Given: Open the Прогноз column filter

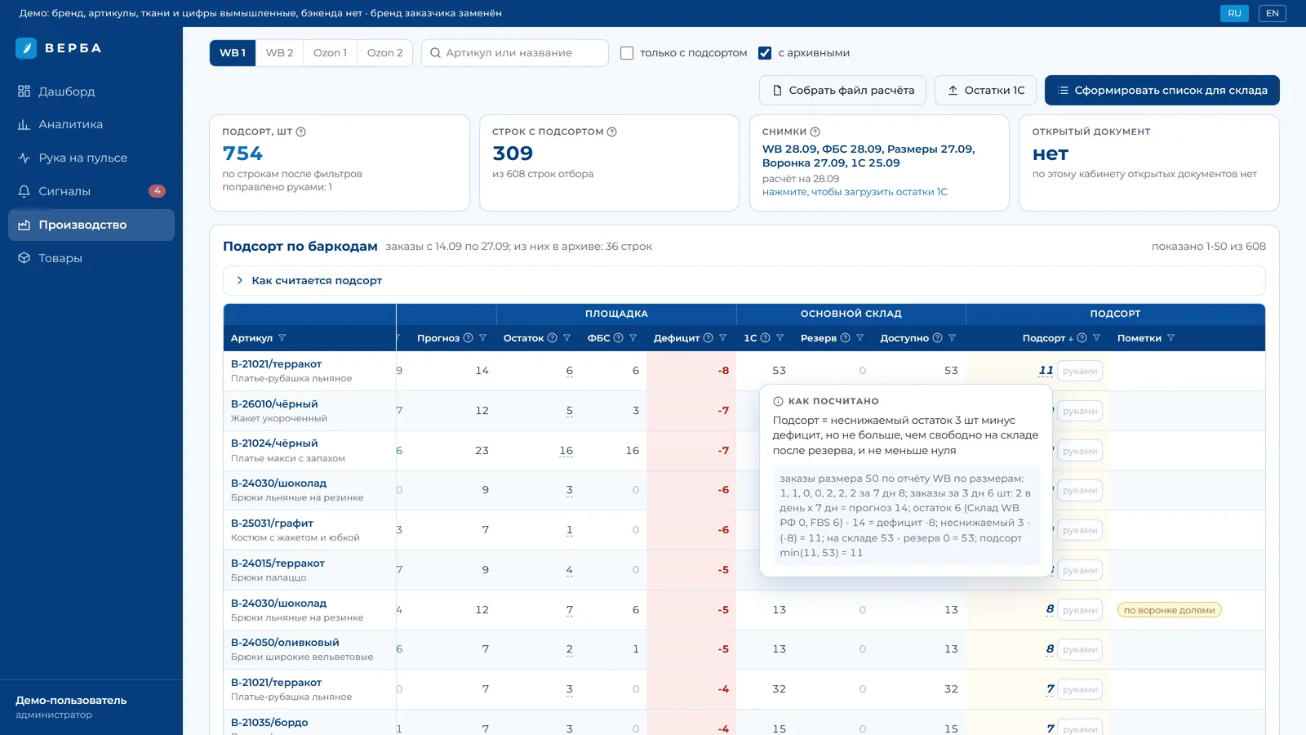Looking at the screenshot, I should click(482, 338).
